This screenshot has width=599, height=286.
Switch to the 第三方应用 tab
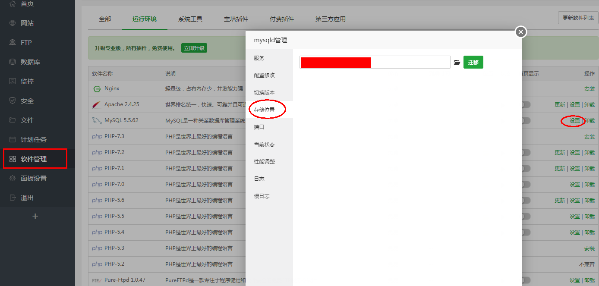coord(331,19)
